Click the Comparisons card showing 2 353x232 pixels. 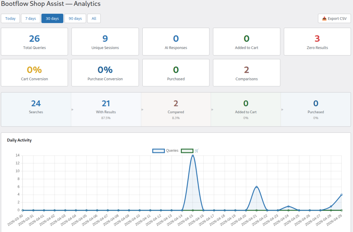[246, 73]
